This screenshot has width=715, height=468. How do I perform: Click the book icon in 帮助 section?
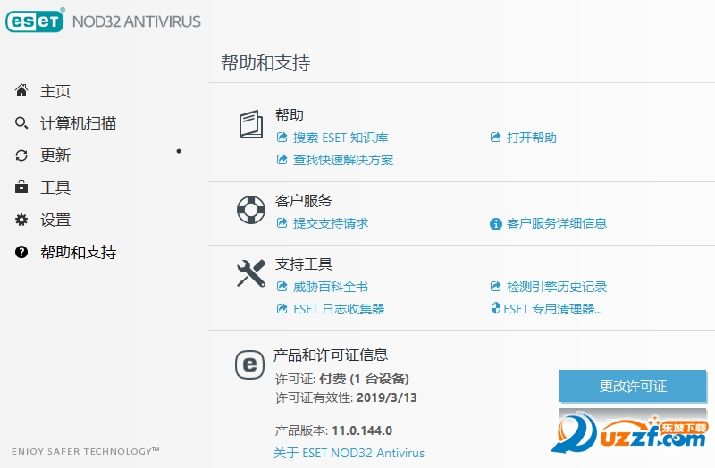point(251,124)
